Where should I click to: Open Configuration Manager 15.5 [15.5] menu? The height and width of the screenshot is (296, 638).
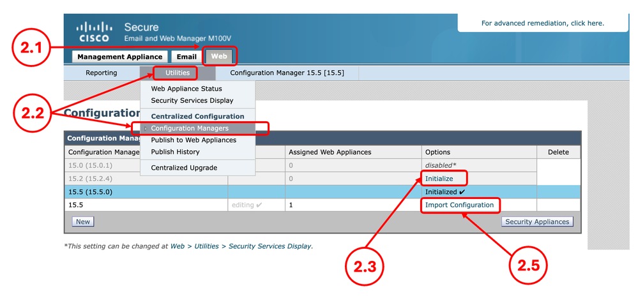click(287, 73)
